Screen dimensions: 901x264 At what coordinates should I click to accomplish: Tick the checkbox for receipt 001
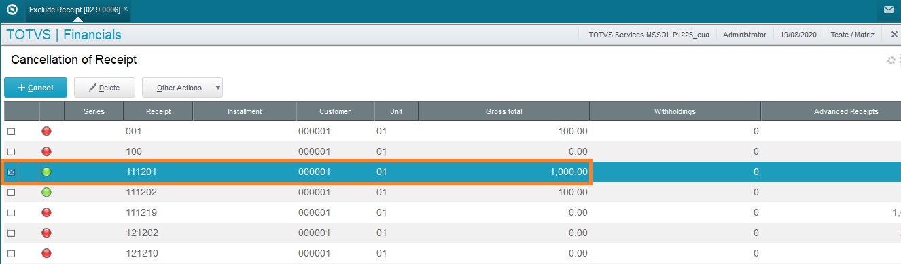click(x=11, y=132)
